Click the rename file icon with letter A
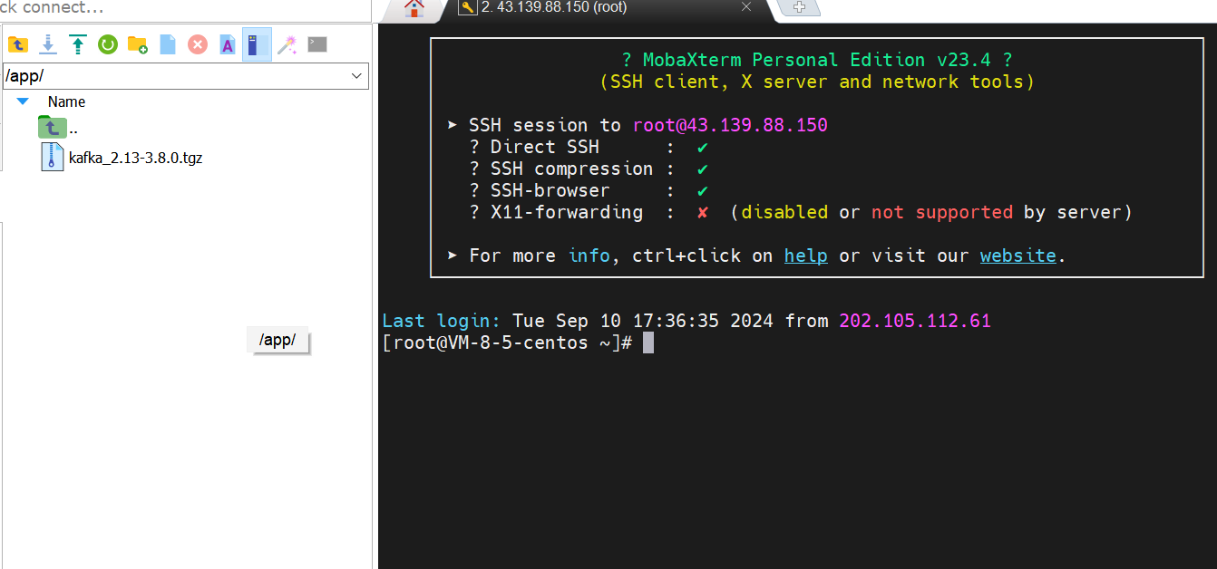 pos(228,44)
